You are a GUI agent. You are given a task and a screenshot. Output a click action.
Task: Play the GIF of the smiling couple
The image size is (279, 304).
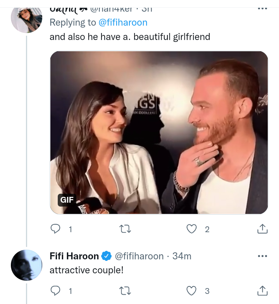click(x=159, y=132)
